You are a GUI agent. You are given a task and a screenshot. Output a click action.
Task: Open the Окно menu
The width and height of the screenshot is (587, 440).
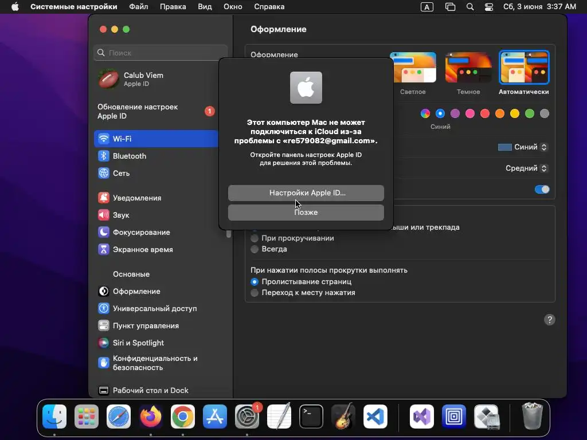point(233,7)
